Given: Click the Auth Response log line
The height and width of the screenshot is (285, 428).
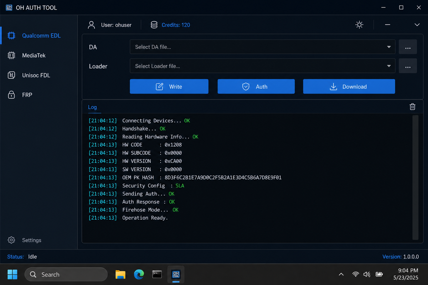Looking at the screenshot, I should tap(132, 202).
